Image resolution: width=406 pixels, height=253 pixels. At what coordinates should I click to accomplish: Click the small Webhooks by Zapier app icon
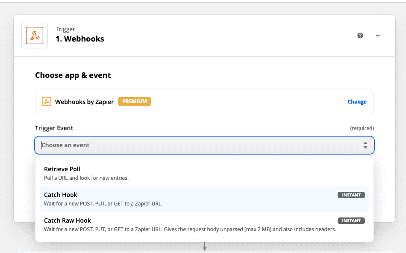click(x=47, y=101)
